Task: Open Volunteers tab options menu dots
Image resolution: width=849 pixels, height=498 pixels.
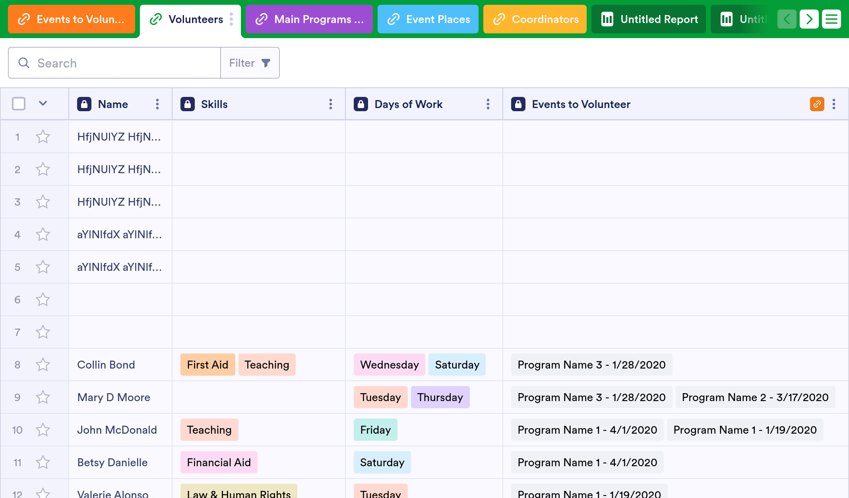Action: click(231, 19)
